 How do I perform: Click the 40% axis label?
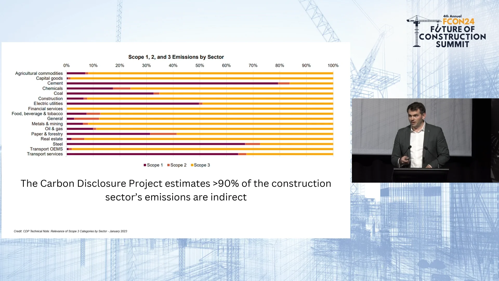[x=173, y=66]
